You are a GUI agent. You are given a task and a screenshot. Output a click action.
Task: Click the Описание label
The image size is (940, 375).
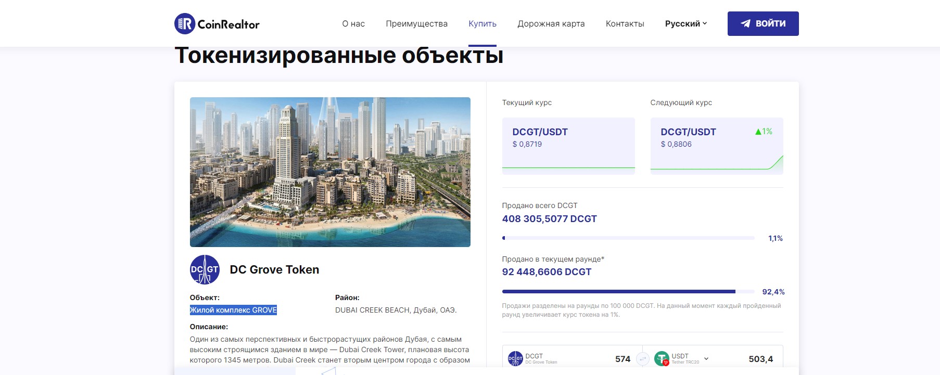point(209,327)
